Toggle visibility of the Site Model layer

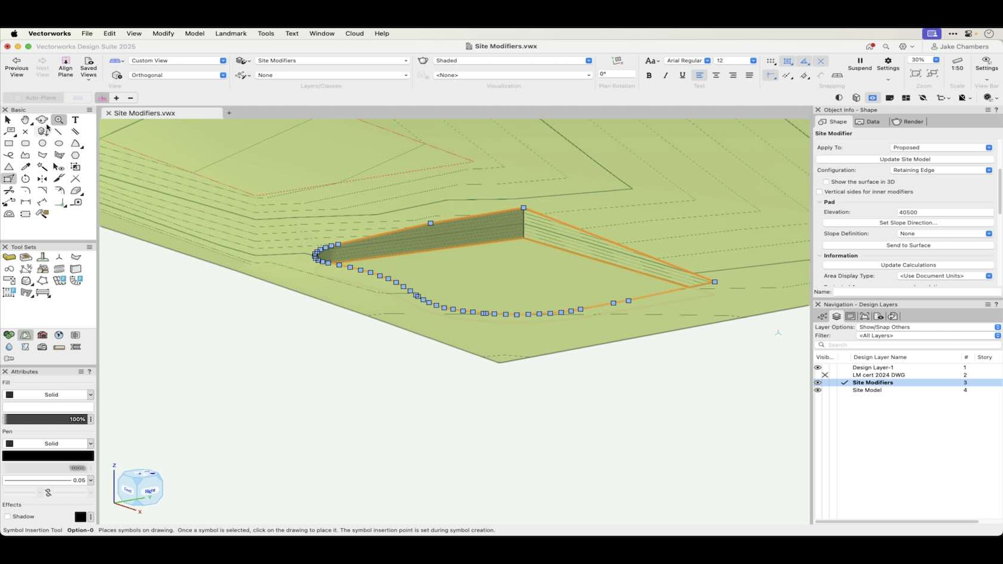tap(817, 390)
